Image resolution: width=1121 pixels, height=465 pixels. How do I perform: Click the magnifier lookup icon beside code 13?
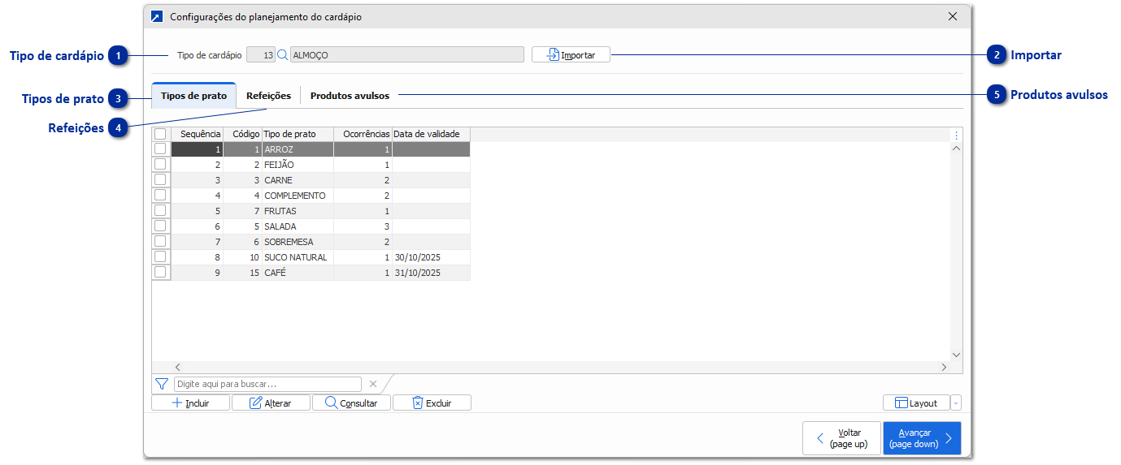[x=283, y=55]
